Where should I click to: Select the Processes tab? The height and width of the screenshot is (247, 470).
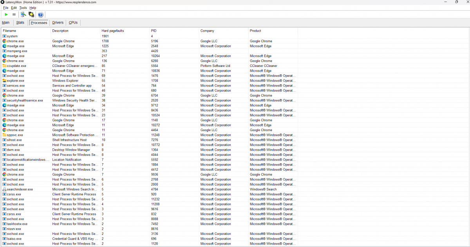coord(39,23)
